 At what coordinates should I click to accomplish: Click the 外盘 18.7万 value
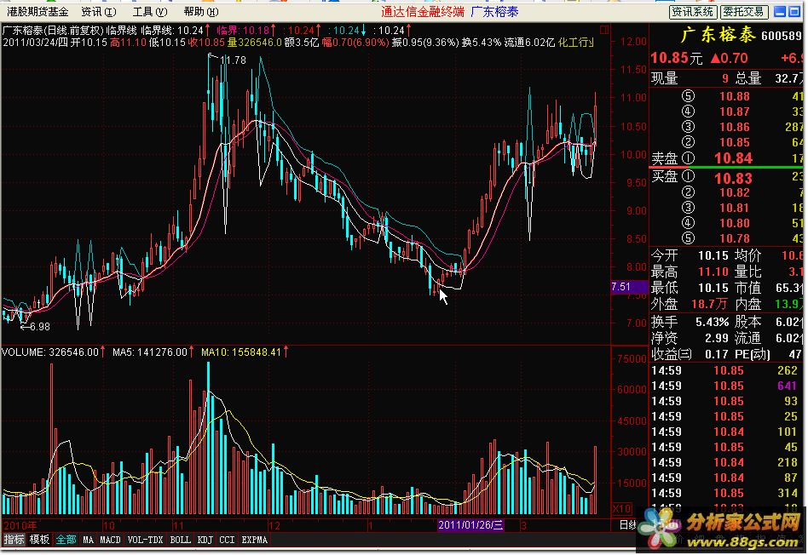coord(709,304)
